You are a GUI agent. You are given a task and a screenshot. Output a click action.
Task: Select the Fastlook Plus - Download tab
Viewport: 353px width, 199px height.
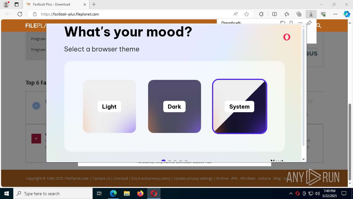point(56,4)
